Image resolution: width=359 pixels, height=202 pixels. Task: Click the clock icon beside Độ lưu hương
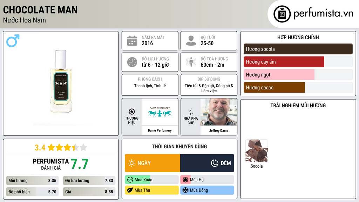click(x=132, y=62)
